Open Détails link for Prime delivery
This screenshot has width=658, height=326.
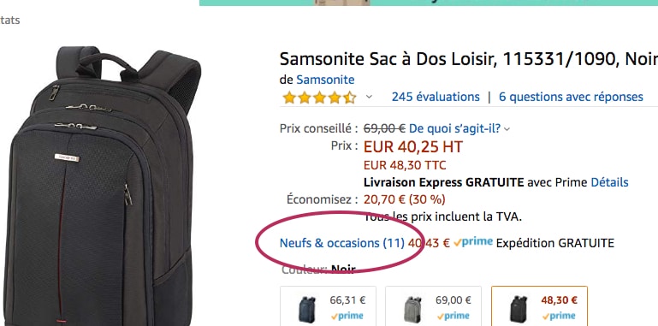[x=609, y=182]
